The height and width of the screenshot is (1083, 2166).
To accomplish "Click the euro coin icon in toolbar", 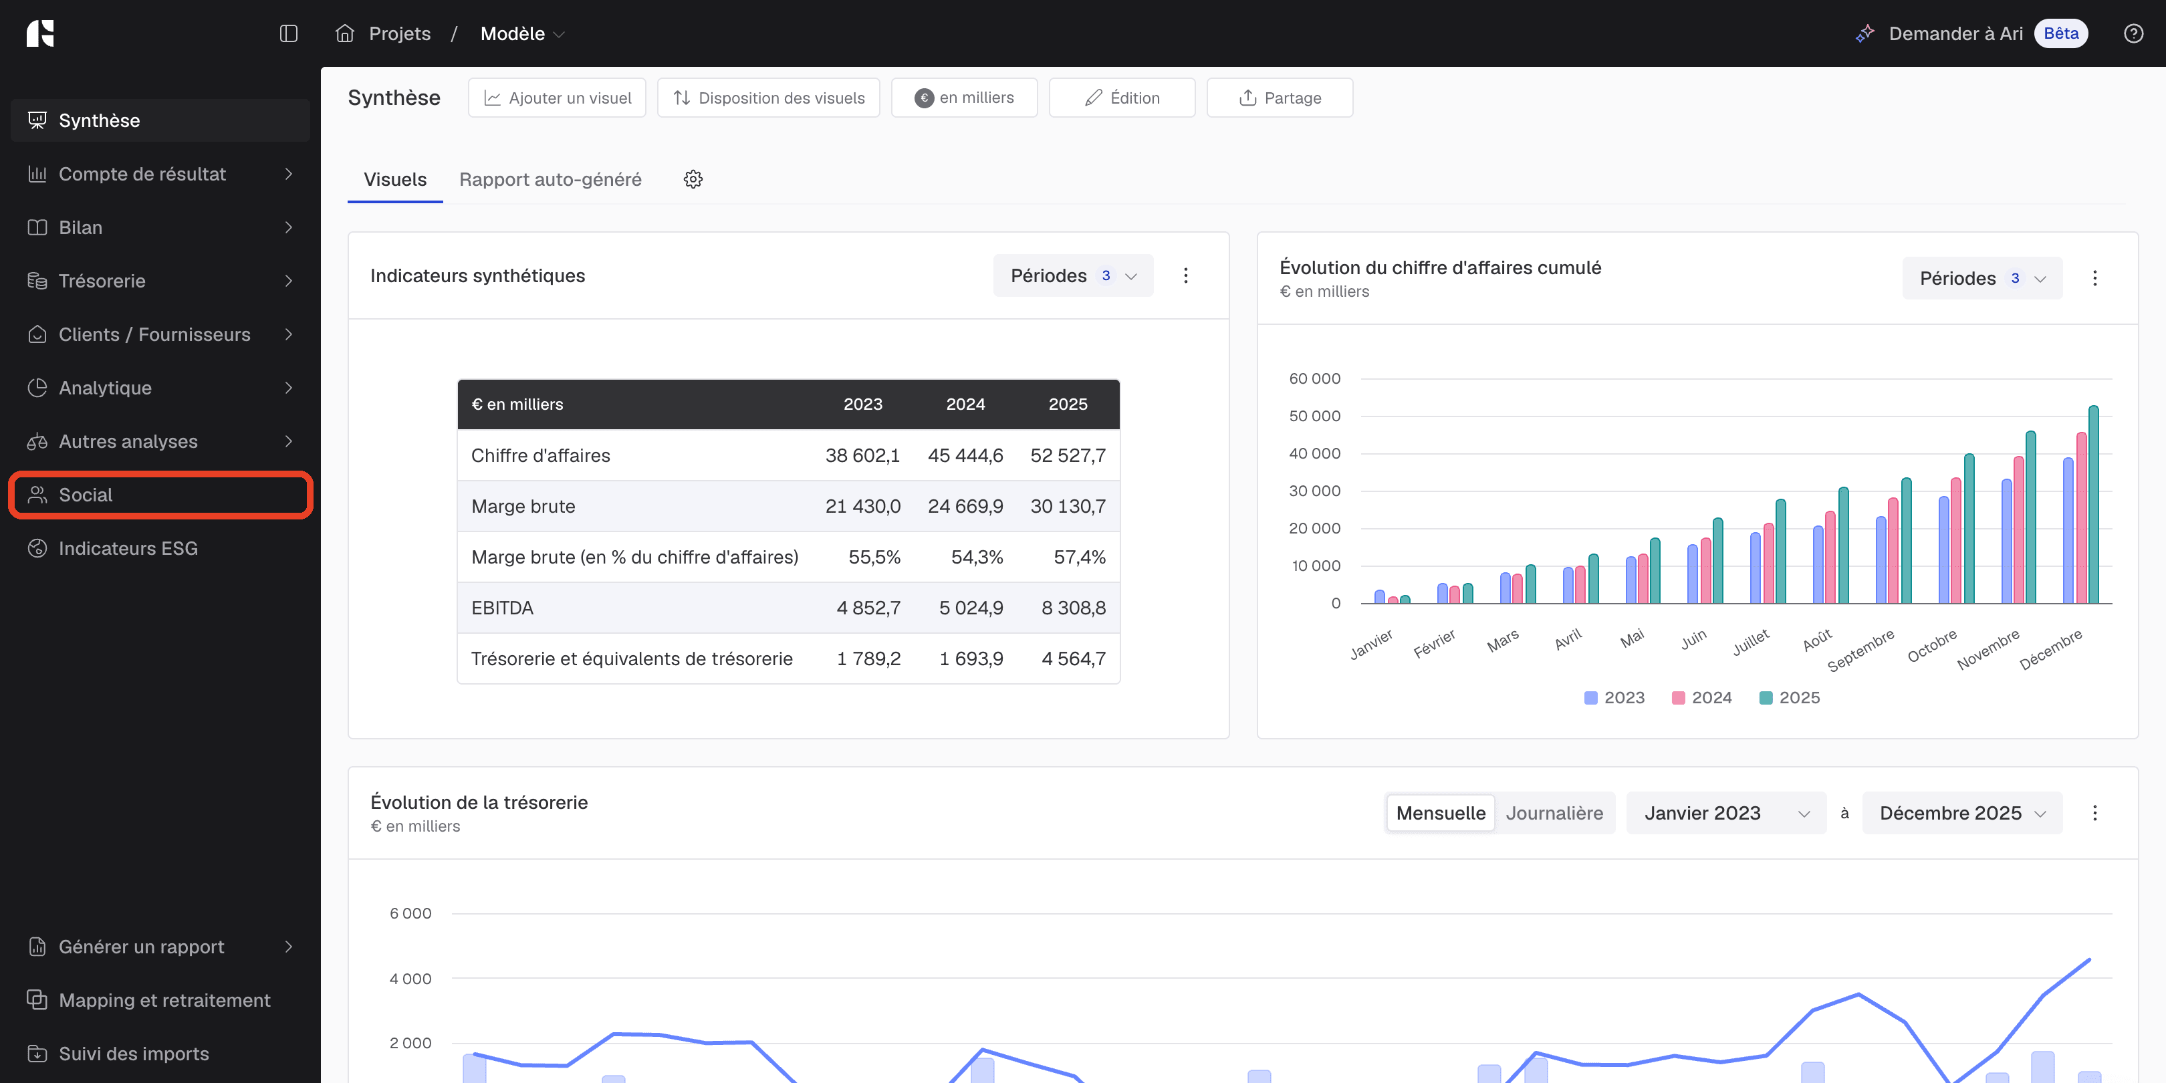I will (924, 98).
